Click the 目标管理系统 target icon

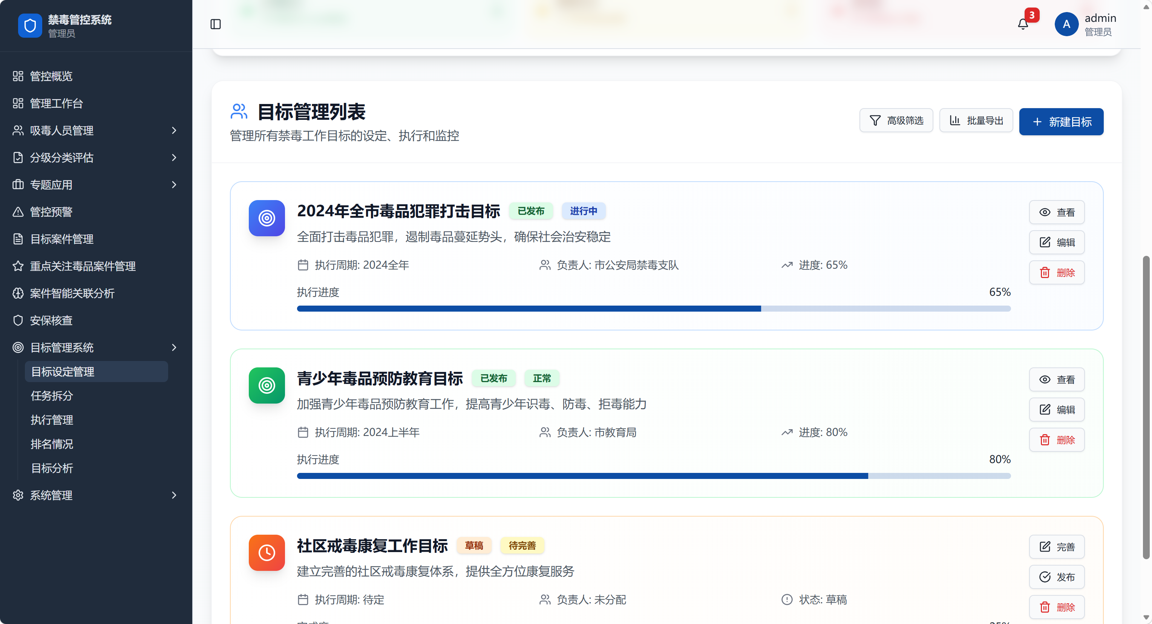click(x=18, y=347)
